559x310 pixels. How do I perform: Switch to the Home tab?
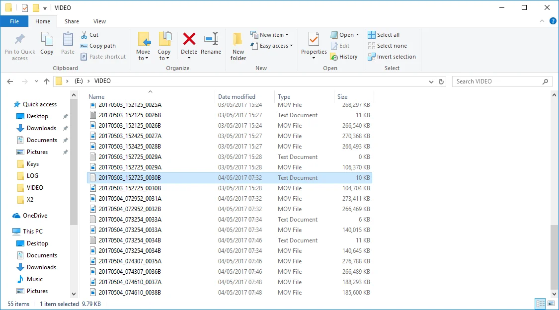click(43, 21)
